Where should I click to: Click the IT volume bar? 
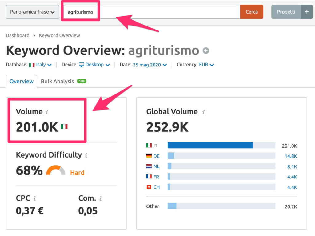point(221,145)
